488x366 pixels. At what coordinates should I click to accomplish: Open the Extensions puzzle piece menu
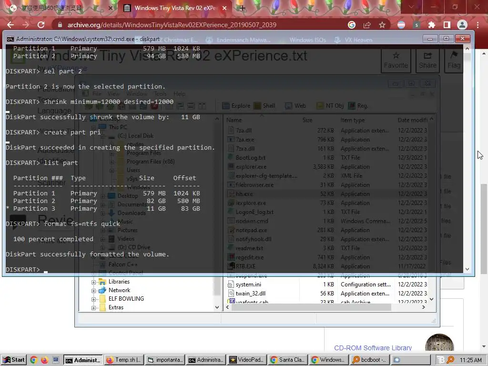[x=432, y=25]
